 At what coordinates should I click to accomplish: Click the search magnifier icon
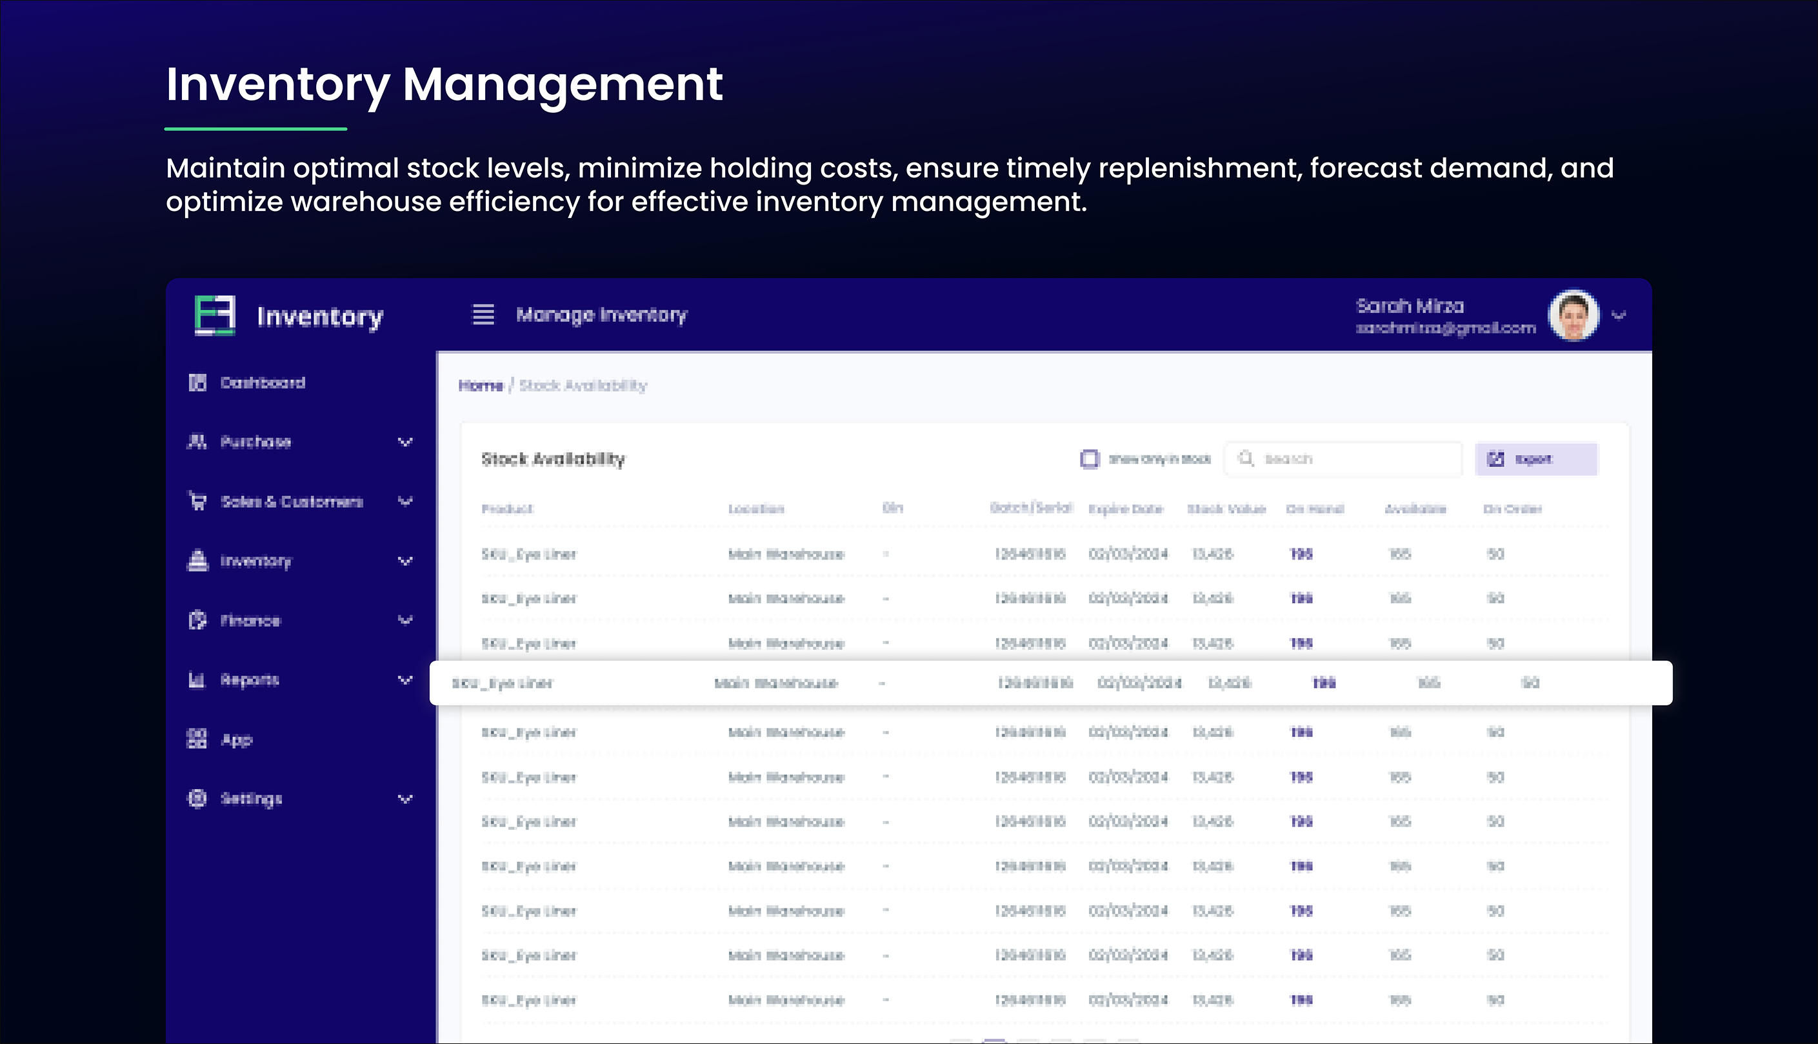click(1246, 459)
